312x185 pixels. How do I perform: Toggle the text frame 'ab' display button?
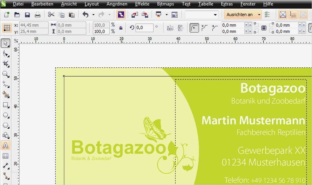pos(293,14)
